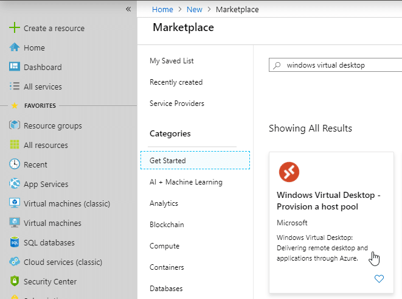402x299 pixels.
Task: Open Create a resource
Action: pos(54,28)
